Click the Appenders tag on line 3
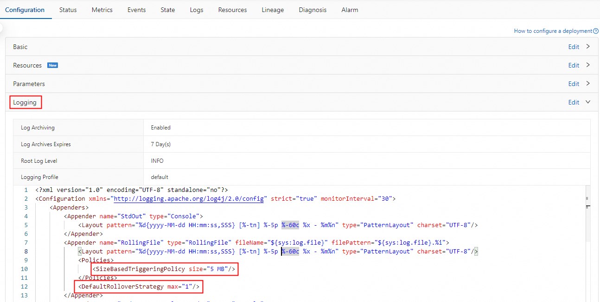 [69, 207]
